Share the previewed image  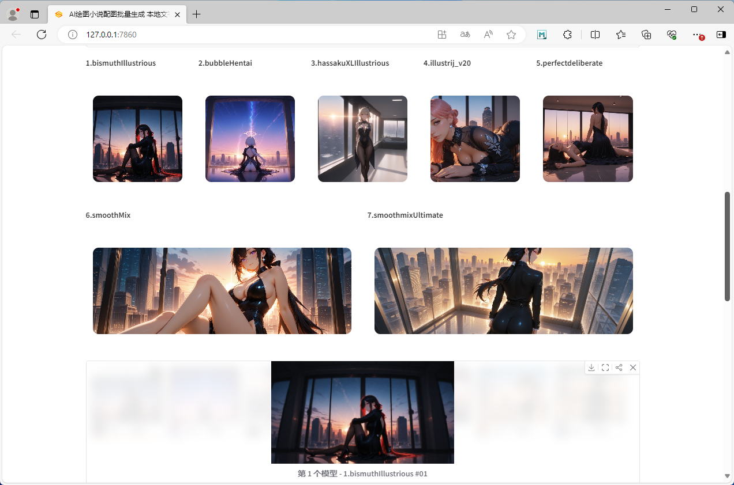click(x=619, y=367)
